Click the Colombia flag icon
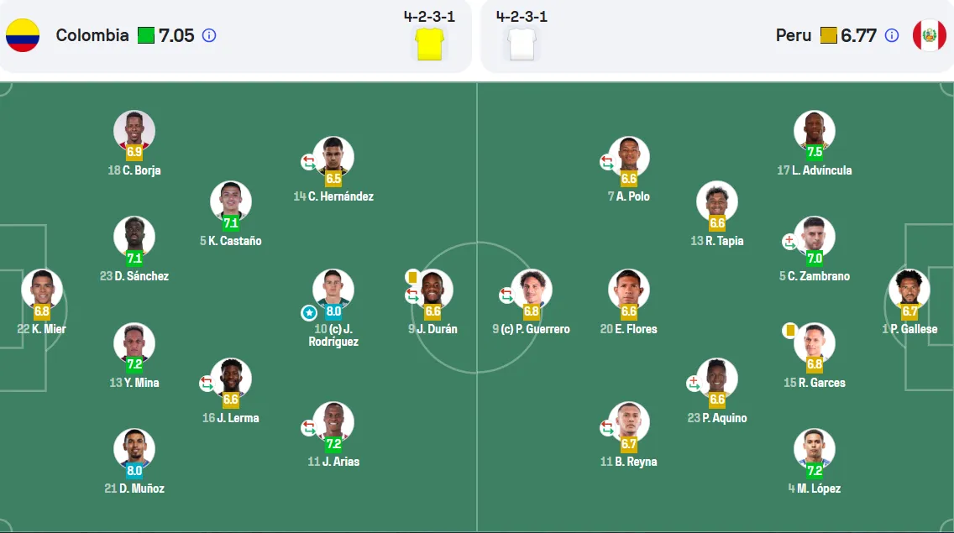Viewport: 954px width, 533px height. [23, 35]
